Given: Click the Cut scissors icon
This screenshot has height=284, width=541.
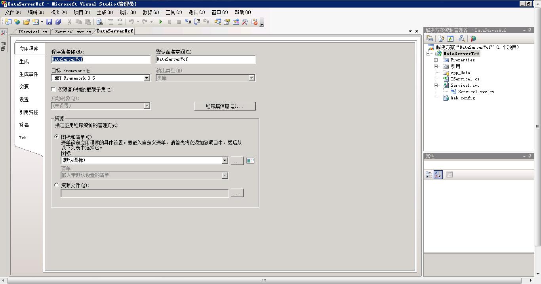Looking at the screenshot, I should click(69, 22).
